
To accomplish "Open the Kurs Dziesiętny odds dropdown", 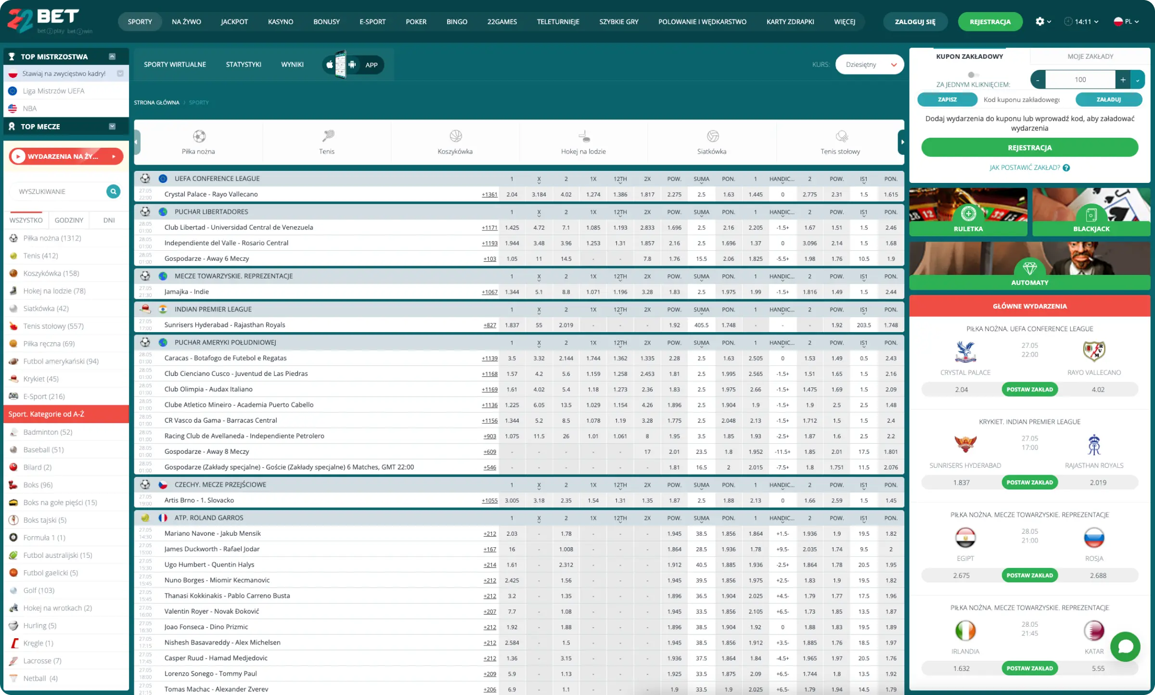I will pyautogui.click(x=870, y=64).
